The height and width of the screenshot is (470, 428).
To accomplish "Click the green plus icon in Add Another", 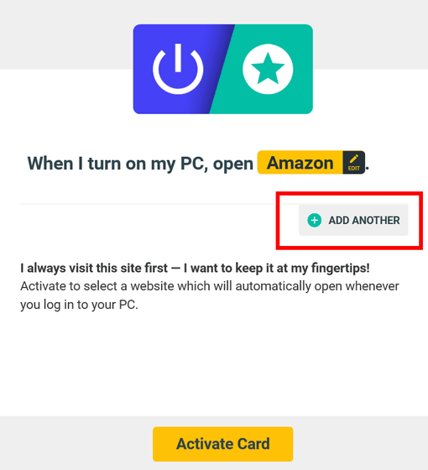I will pyautogui.click(x=315, y=220).
